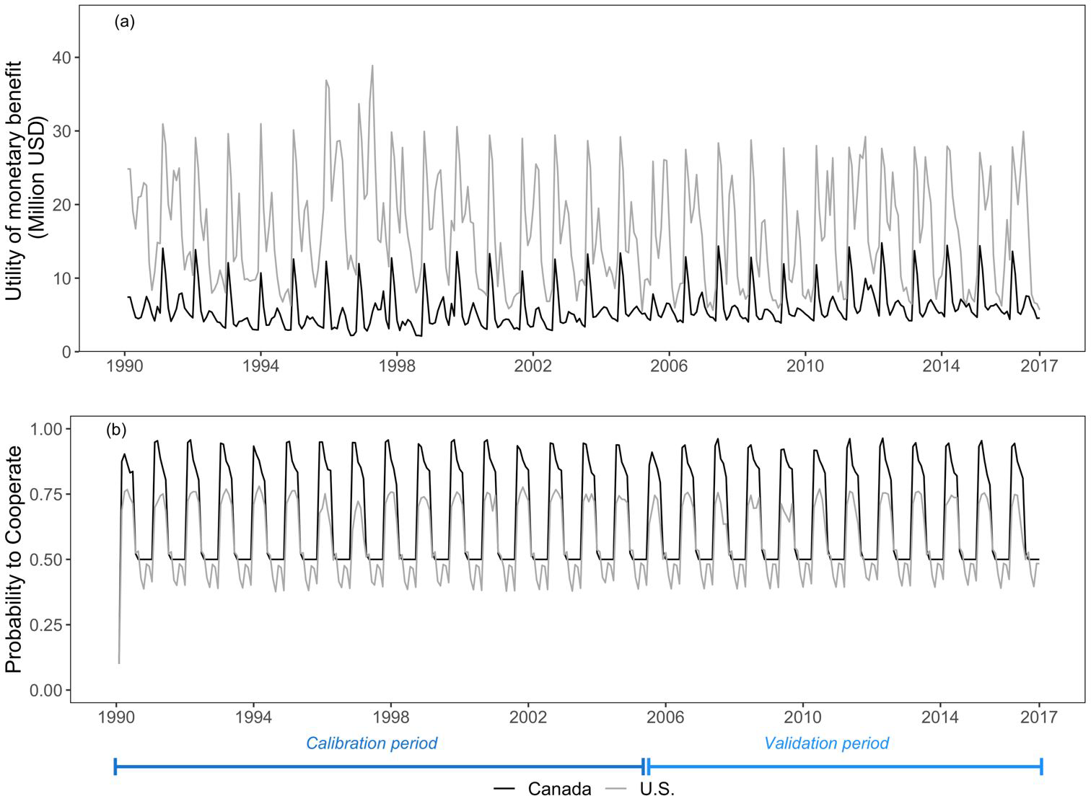Viewport: 1091px width, 796px height.
Task: Click junction between calibration and validation bars
Action: point(646,766)
